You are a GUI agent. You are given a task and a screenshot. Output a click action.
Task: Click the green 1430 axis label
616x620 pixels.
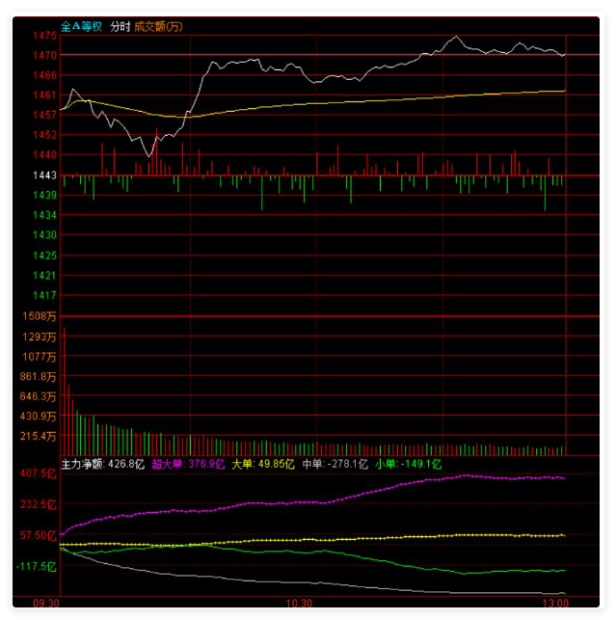[x=44, y=235]
